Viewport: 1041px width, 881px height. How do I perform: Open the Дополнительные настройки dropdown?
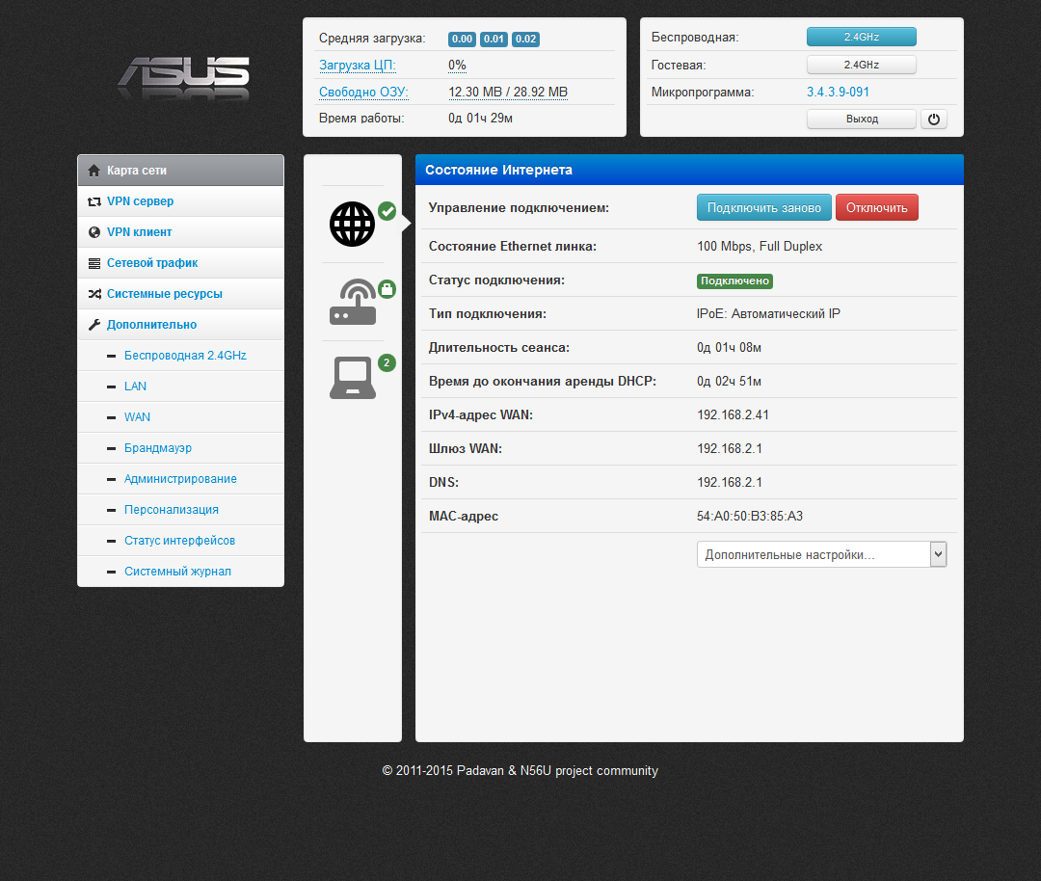pos(821,554)
